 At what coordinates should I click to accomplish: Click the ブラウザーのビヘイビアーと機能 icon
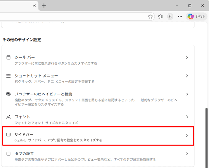(x=8, y=94)
